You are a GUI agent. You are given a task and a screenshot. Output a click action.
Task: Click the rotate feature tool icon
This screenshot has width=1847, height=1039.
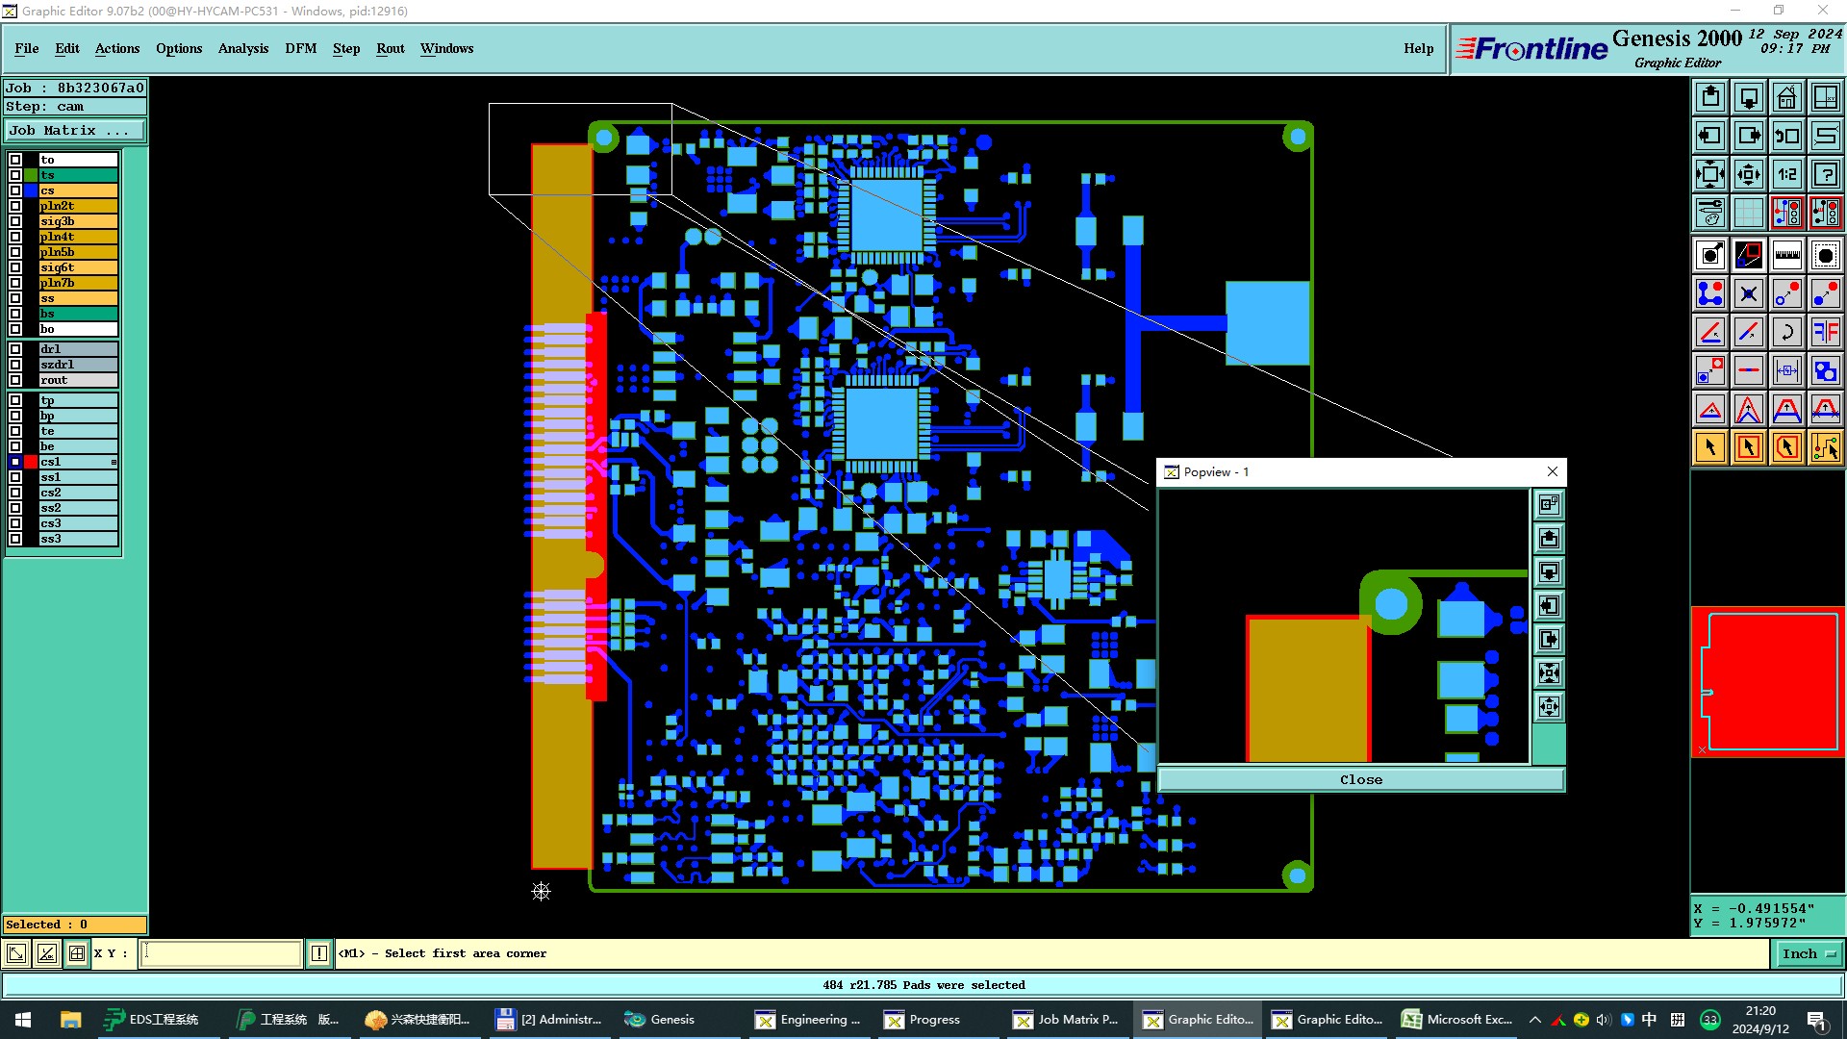click(1786, 332)
